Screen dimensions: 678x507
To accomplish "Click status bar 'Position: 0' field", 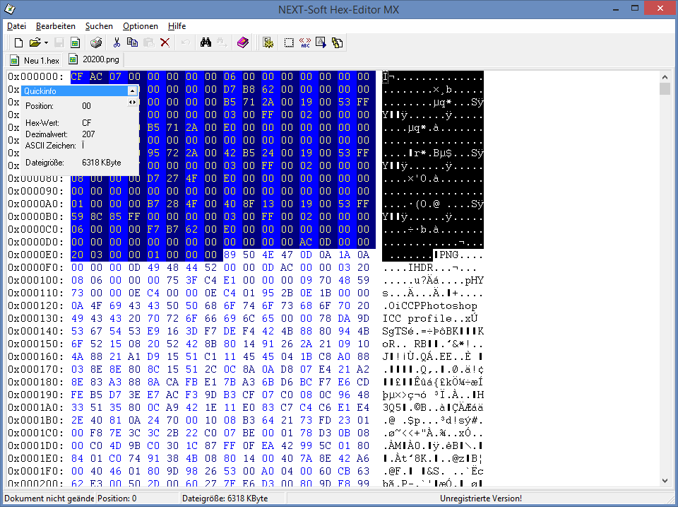I will 138,499.
